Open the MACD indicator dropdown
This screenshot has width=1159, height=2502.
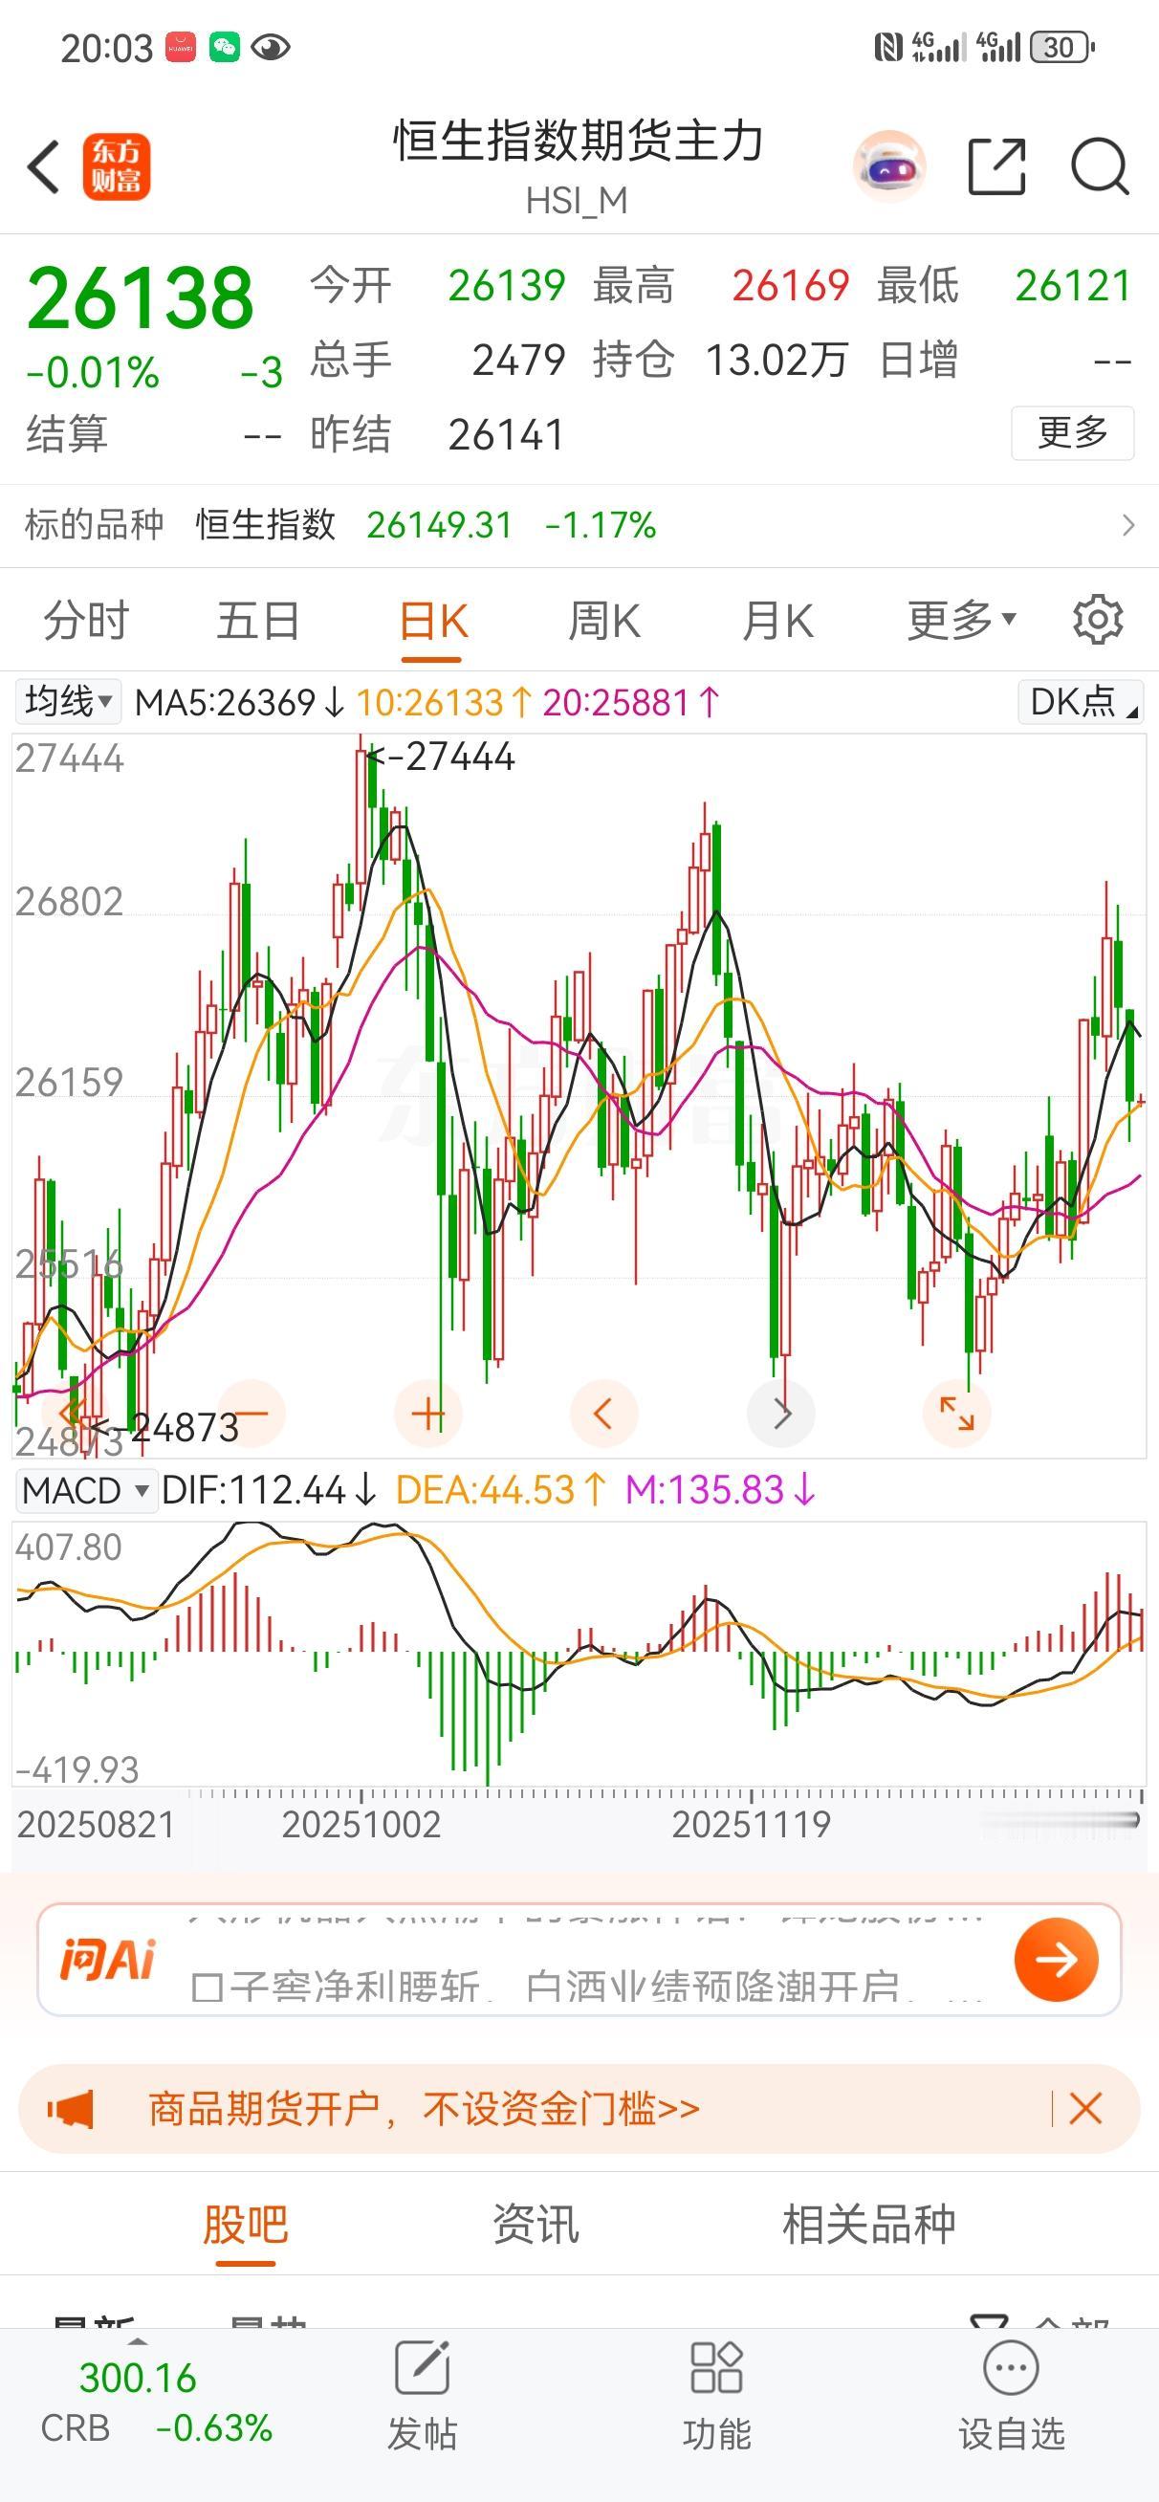pos(85,1490)
